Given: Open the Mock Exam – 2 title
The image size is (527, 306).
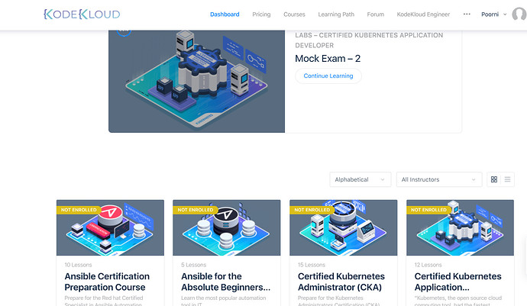Looking at the screenshot, I should (328, 59).
